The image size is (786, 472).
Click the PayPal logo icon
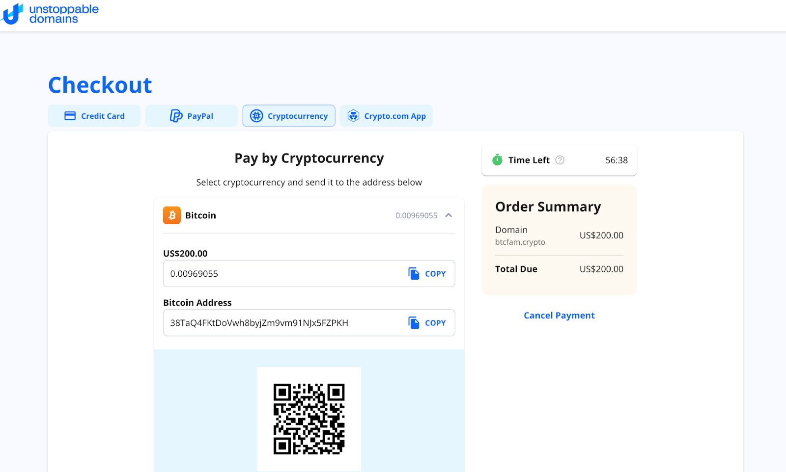pyautogui.click(x=176, y=116)
